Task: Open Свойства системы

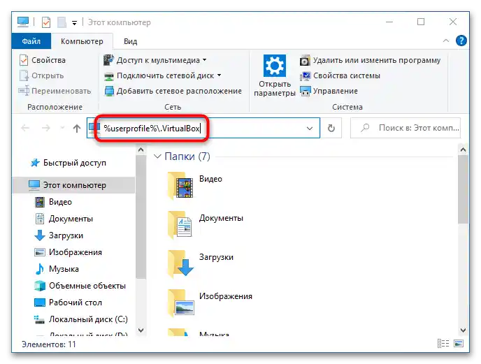Action: [340, 75]
